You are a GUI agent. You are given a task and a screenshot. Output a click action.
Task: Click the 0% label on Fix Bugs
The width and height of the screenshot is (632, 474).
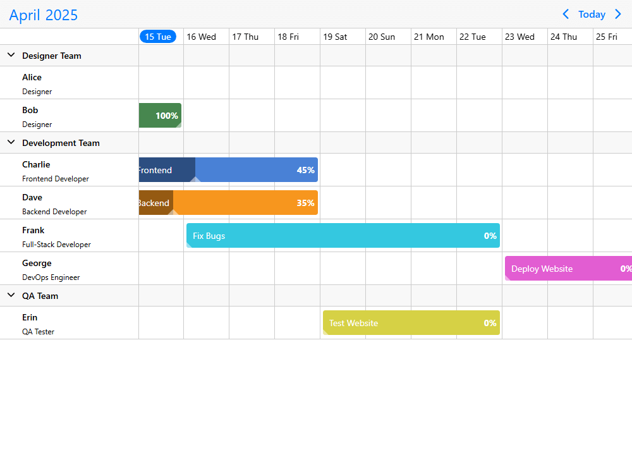pyautogui.click(x=490, y=236)
